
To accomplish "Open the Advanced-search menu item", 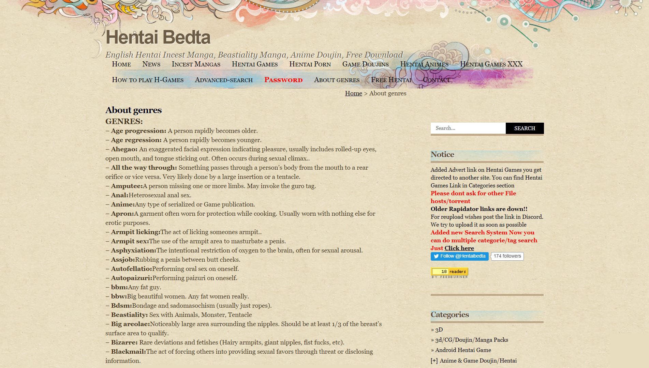I will tap(224, 80).
